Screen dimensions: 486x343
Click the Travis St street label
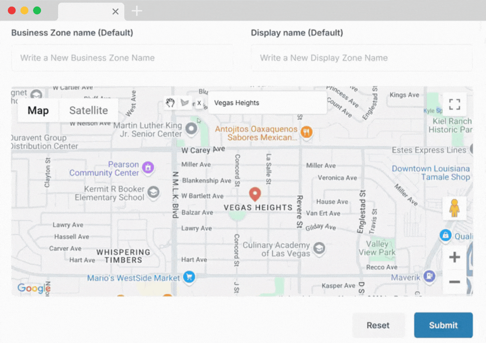373,221
